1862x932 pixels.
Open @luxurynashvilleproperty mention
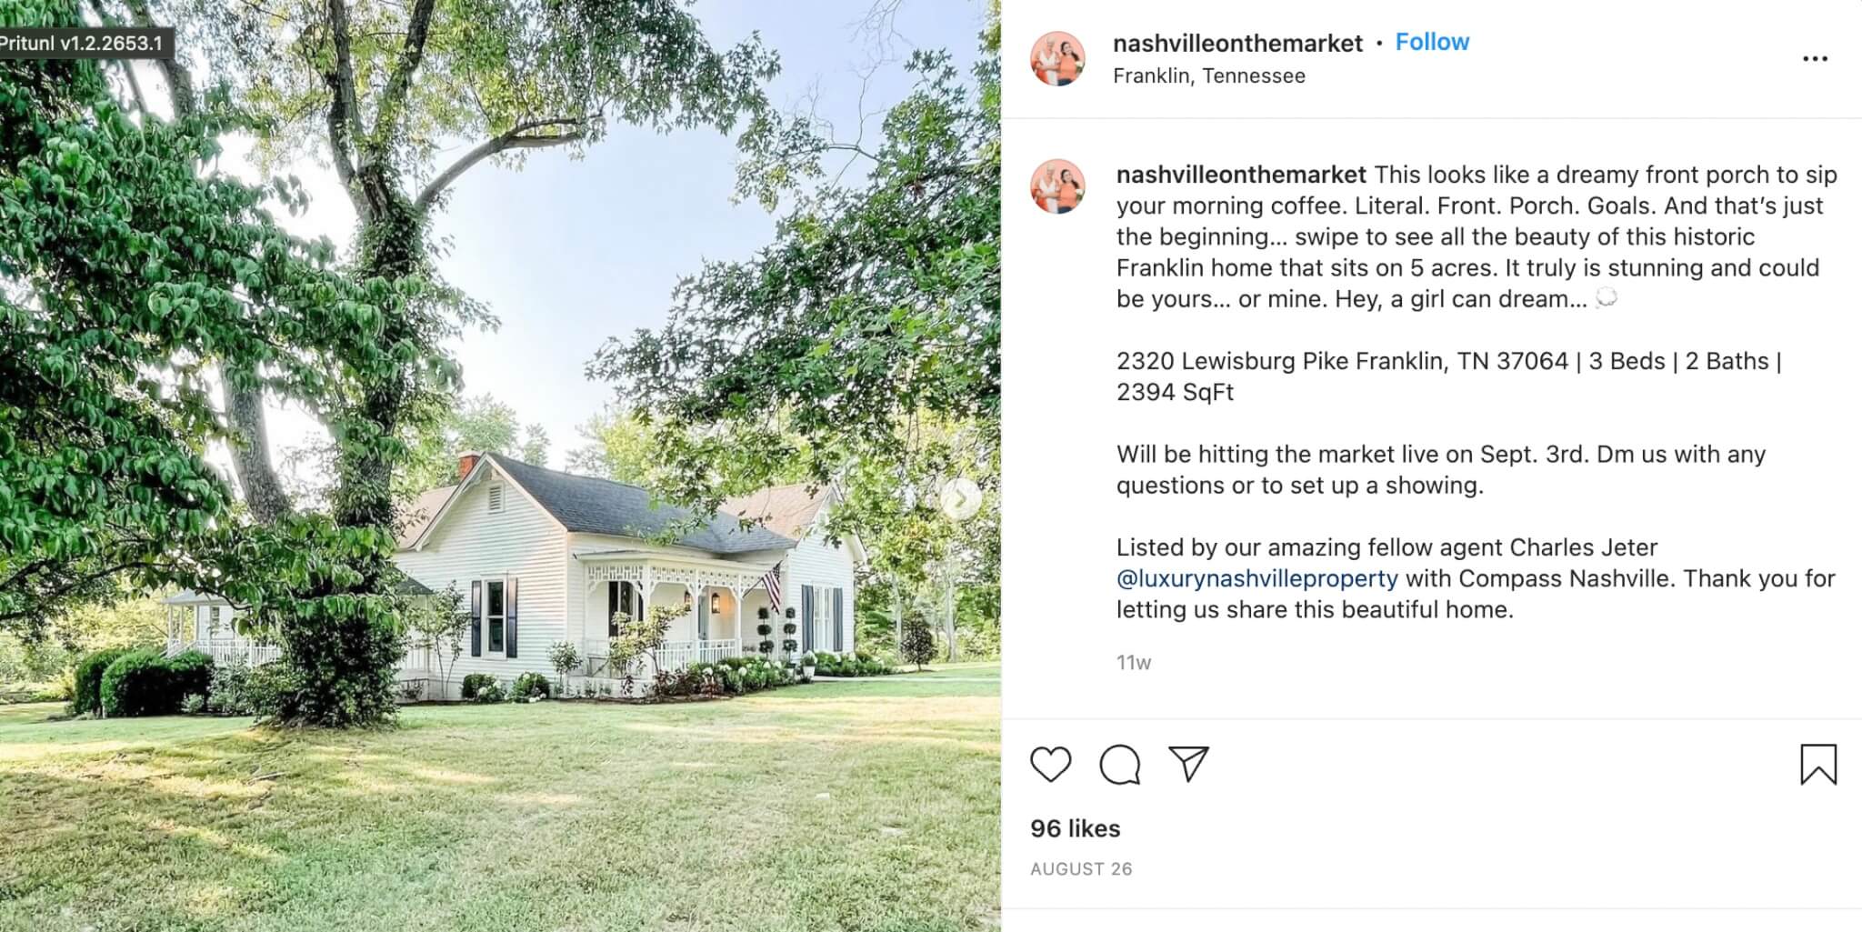pyautogui.click(x=1257, y=578)
